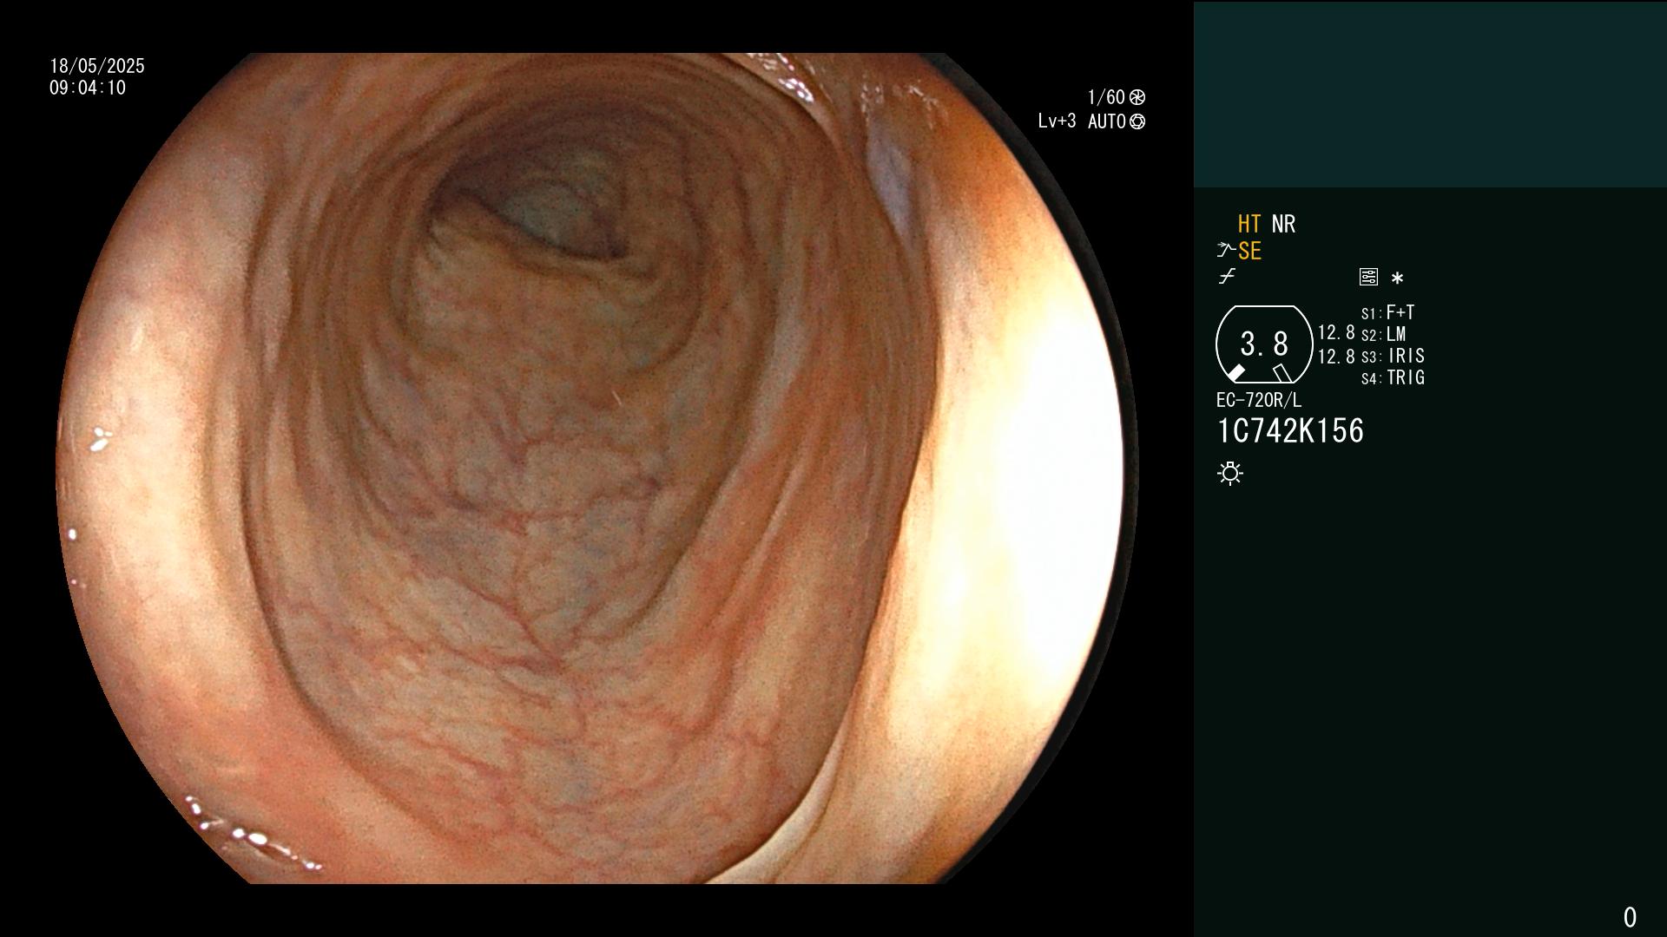Viewport: 1667px width, 937px height.
Task: Click the blank teal panel above HT
Action: (x=1430, y=94)
